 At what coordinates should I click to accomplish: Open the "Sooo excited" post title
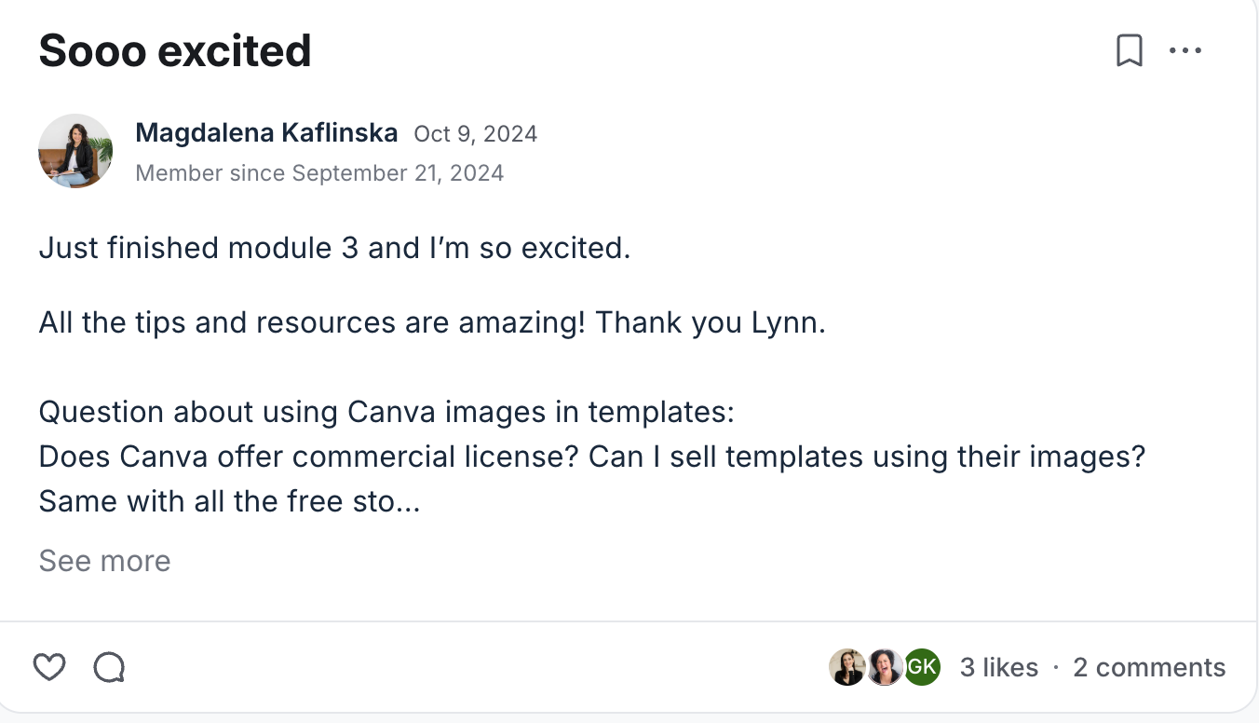175,51
